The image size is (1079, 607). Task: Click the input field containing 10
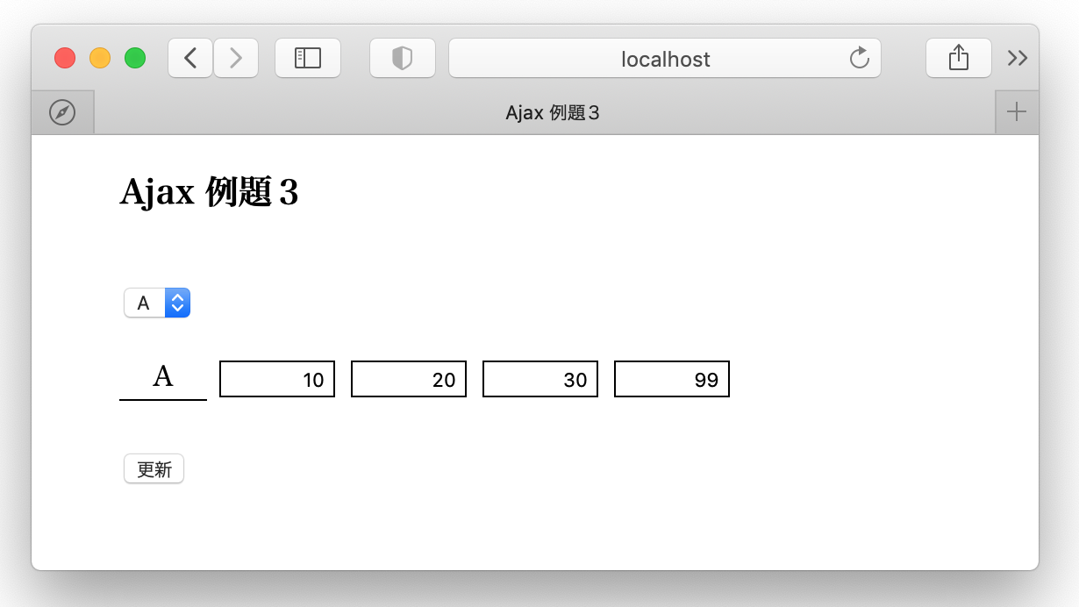(x=277, y=379)
